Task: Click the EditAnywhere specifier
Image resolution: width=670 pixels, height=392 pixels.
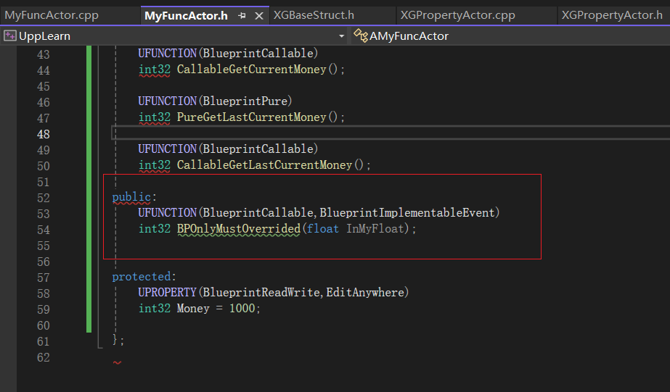Action: 365,292
